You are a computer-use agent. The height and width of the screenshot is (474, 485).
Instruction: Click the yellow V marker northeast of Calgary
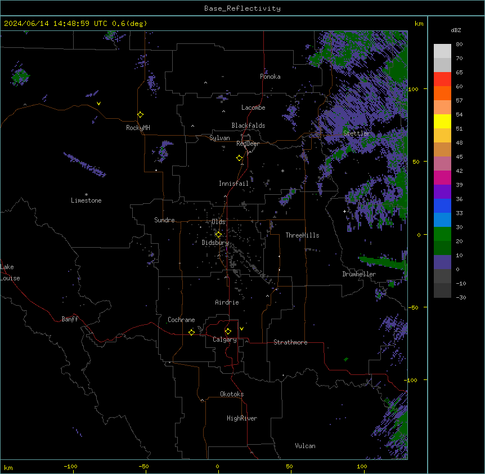241,329
